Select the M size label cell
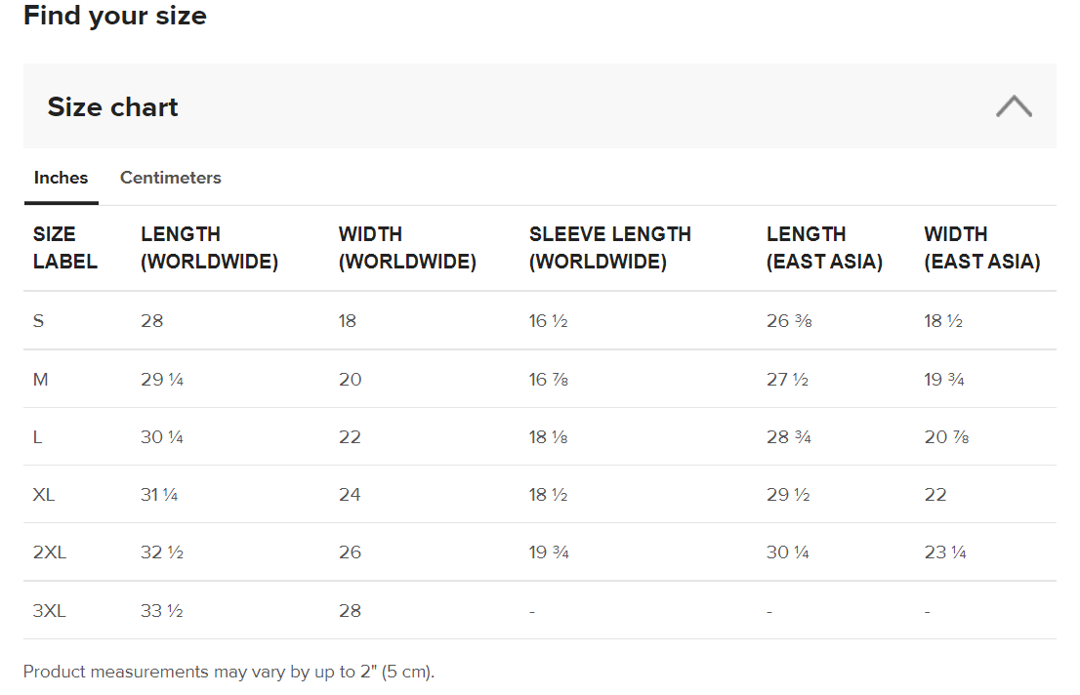1080x695 pixels. click(x=41, y=379)
